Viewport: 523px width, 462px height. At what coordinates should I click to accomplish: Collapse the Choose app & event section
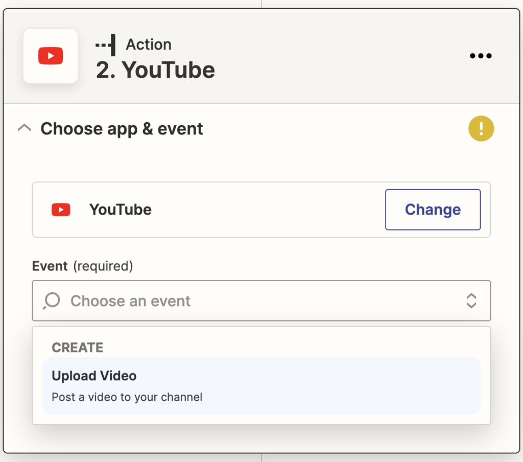pyautogui.click(x=24, y=128)
